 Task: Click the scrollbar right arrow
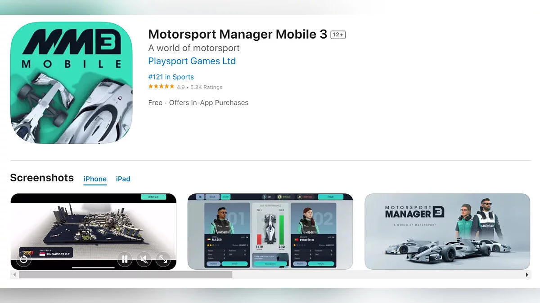point(527,275)
